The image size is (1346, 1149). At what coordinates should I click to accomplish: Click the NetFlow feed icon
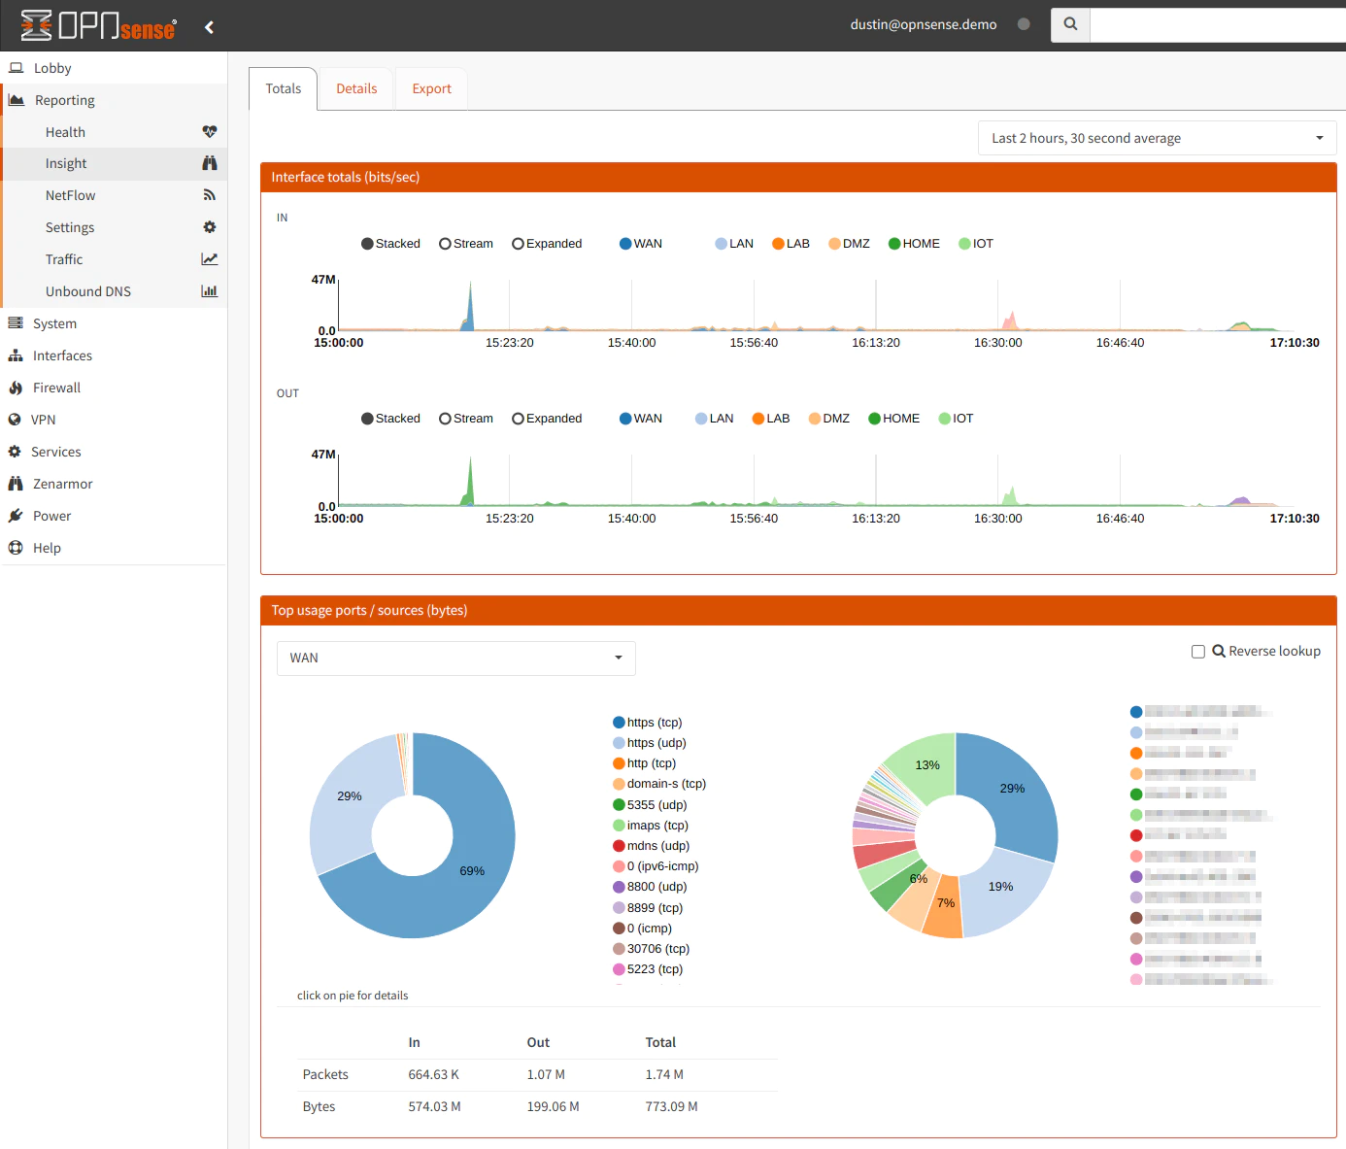tap(209, 195)
